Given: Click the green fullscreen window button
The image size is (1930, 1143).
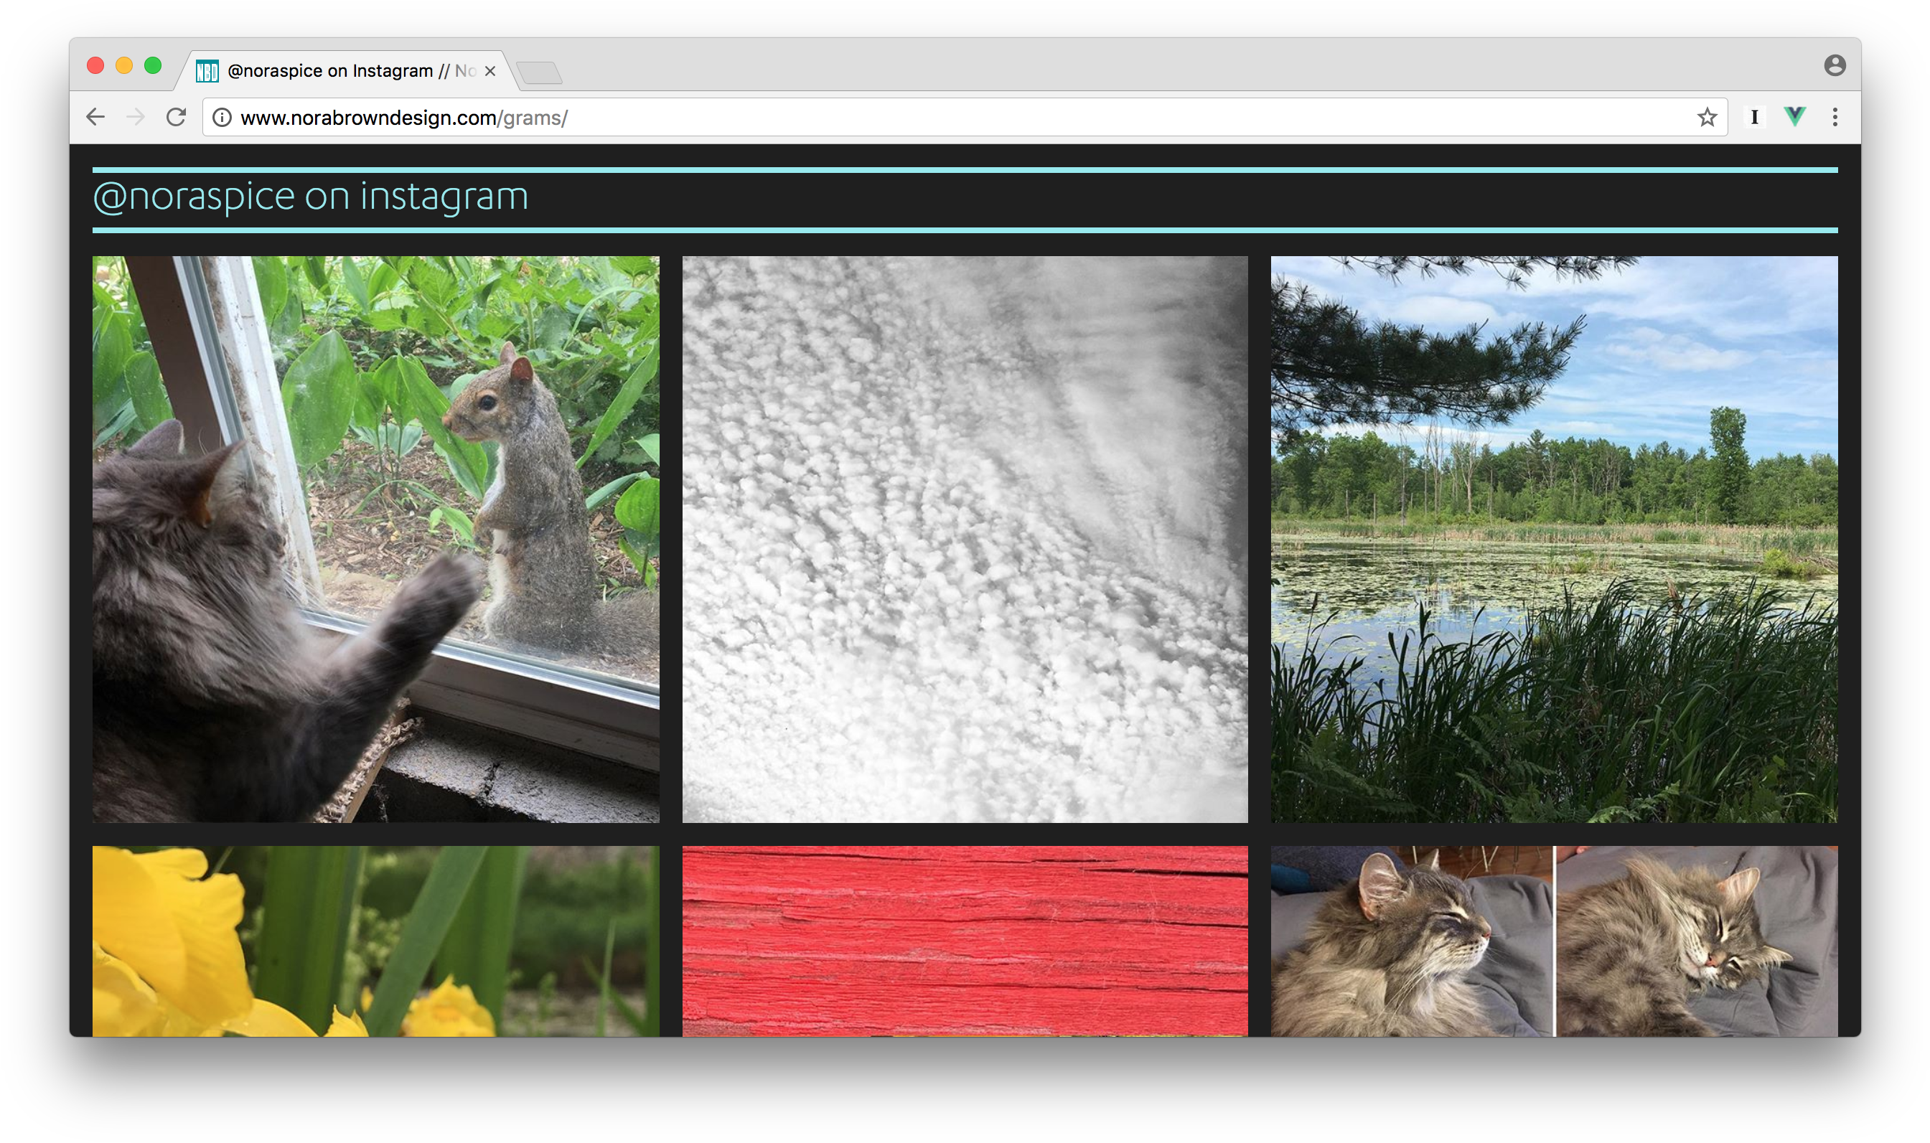Looking at the screenshot, I should pos(154,65).
